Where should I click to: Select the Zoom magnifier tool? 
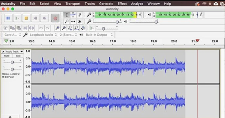coord(66,22)
